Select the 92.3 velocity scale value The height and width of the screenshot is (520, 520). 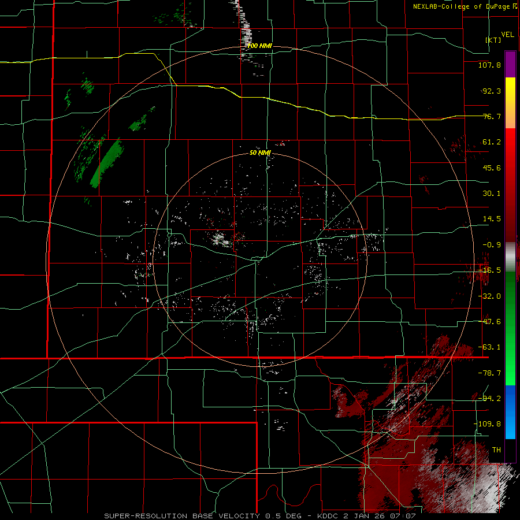coord(491,91)
